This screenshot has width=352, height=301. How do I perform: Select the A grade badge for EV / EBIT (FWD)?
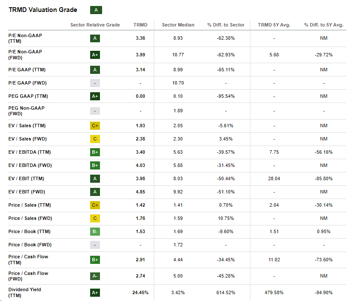(x=95, y=191)
